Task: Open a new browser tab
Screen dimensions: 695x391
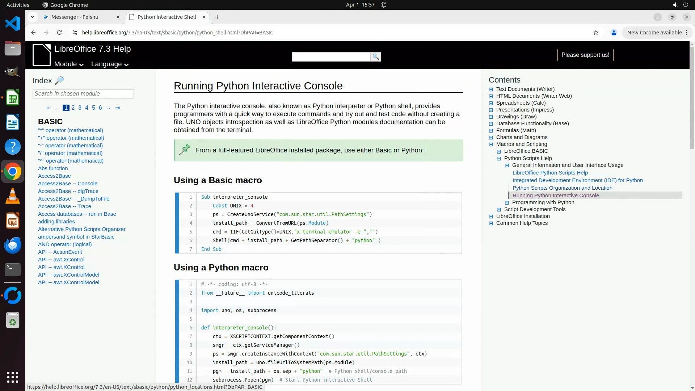Action: pyautogui.click(x=217, y=17)
